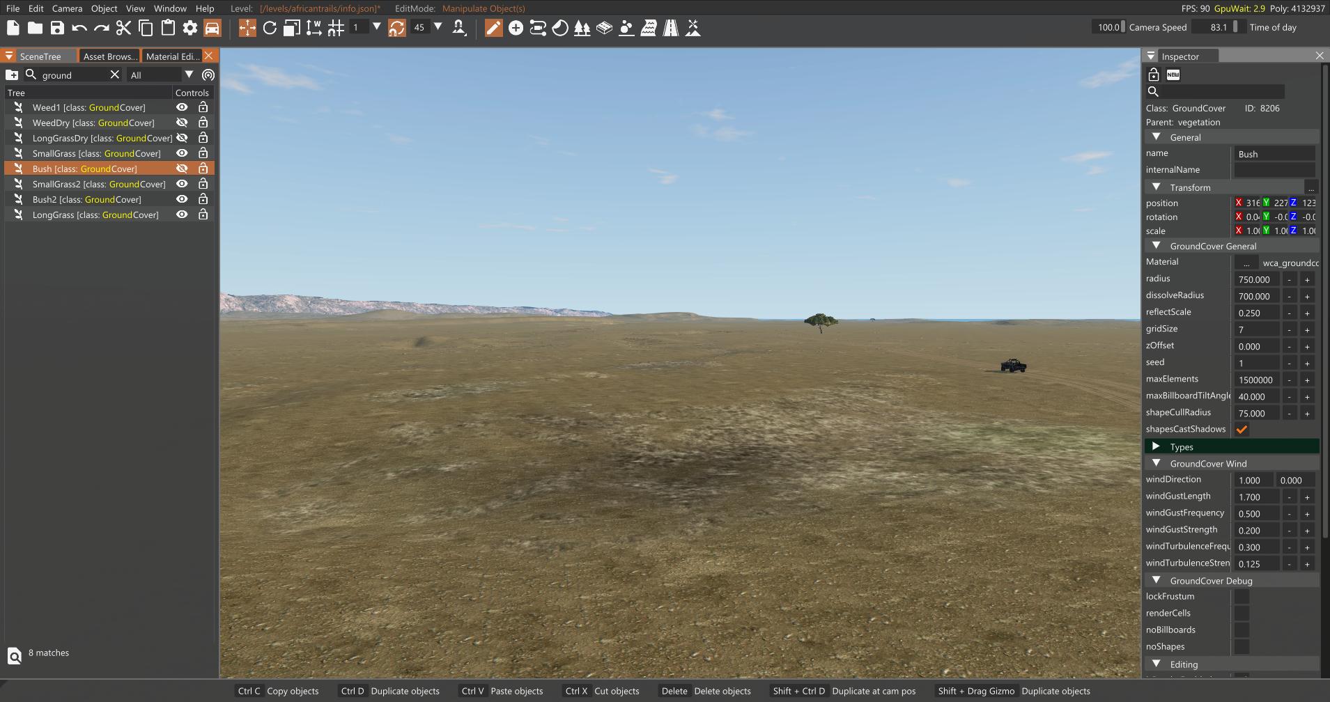Hide the Bush2 GroundCover
Viewport: 1330px width, 702px height.
pos(182,199)
